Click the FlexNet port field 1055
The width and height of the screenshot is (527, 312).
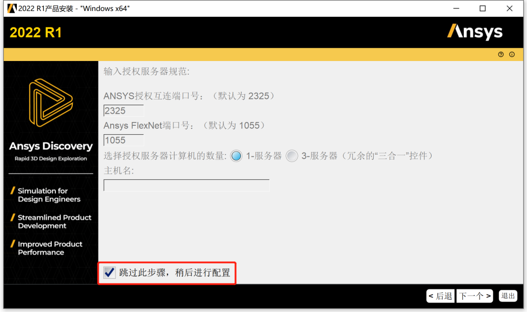tap(124, 140)
